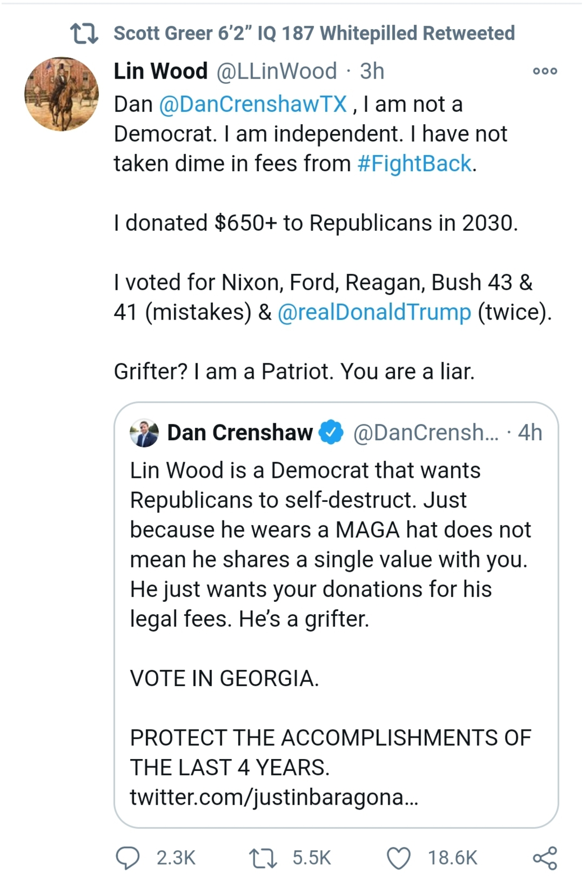583x886 pixels.
Task: Retweet using the bottom retweet icon
Action: [x=263, y=858]
